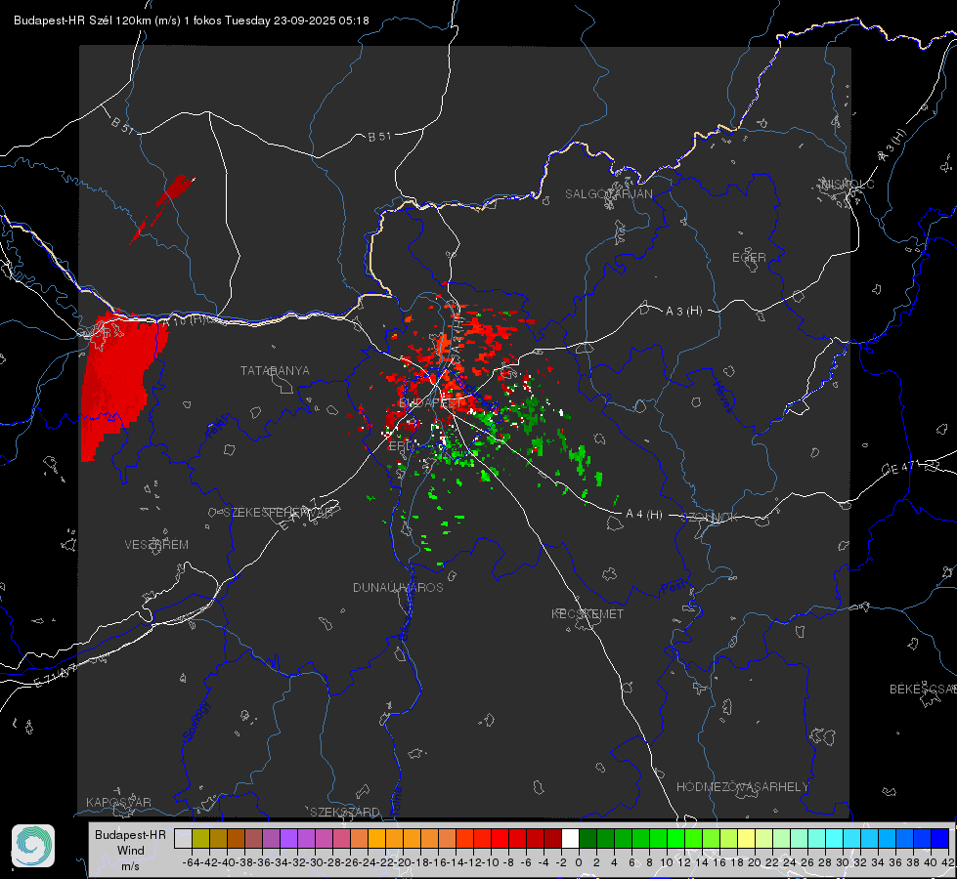Screen dimensions: 957x879
Task: Choose the light gray first legend swatch
Action: point(183,838)
